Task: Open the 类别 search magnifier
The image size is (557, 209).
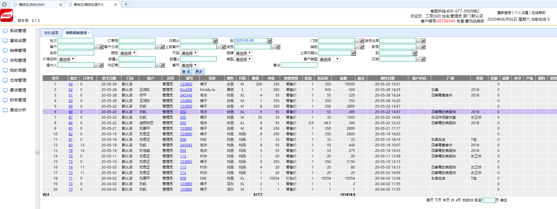Action: (x=357, y=47)
